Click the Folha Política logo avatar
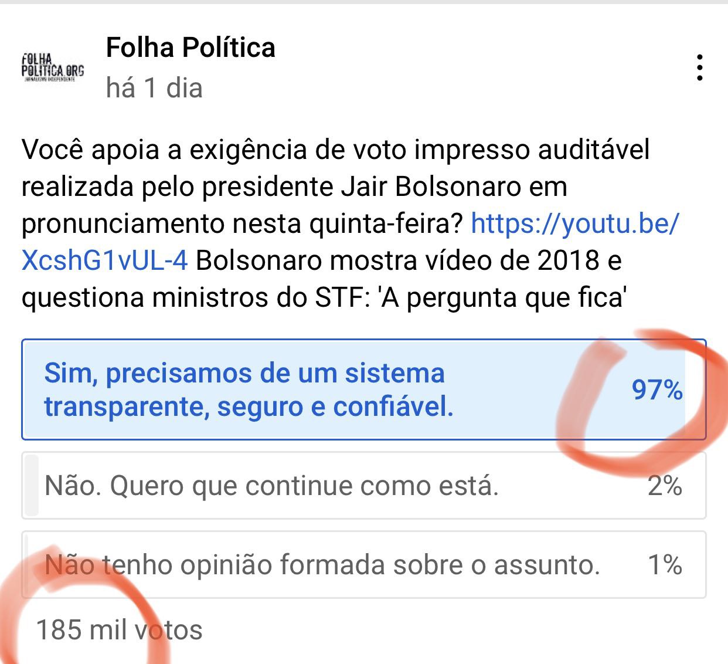Image resolution: width=728 pixels, height=664 pixels. pos(53,67)
